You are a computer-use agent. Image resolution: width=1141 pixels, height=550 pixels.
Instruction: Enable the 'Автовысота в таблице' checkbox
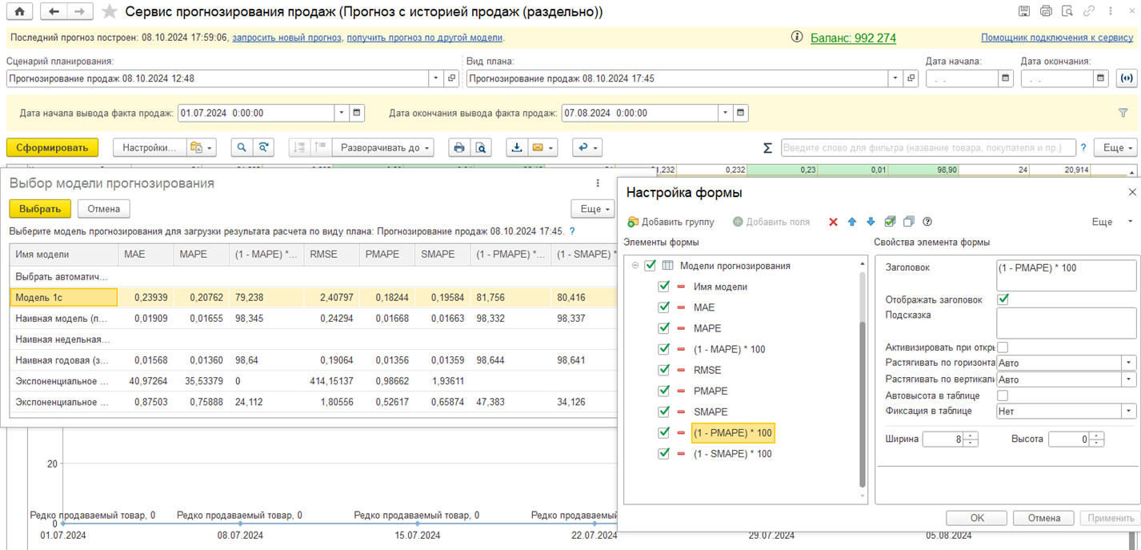pos(1003,395)
